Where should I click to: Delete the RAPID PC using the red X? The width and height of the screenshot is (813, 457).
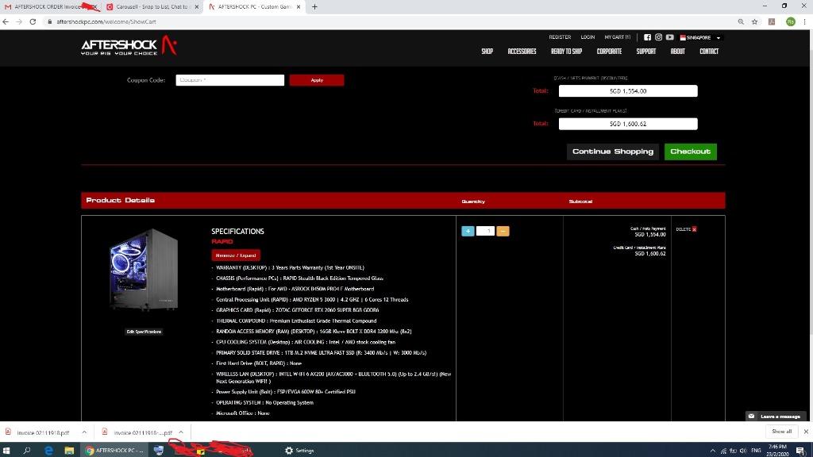pyautogui.click(x=695, y=229)
